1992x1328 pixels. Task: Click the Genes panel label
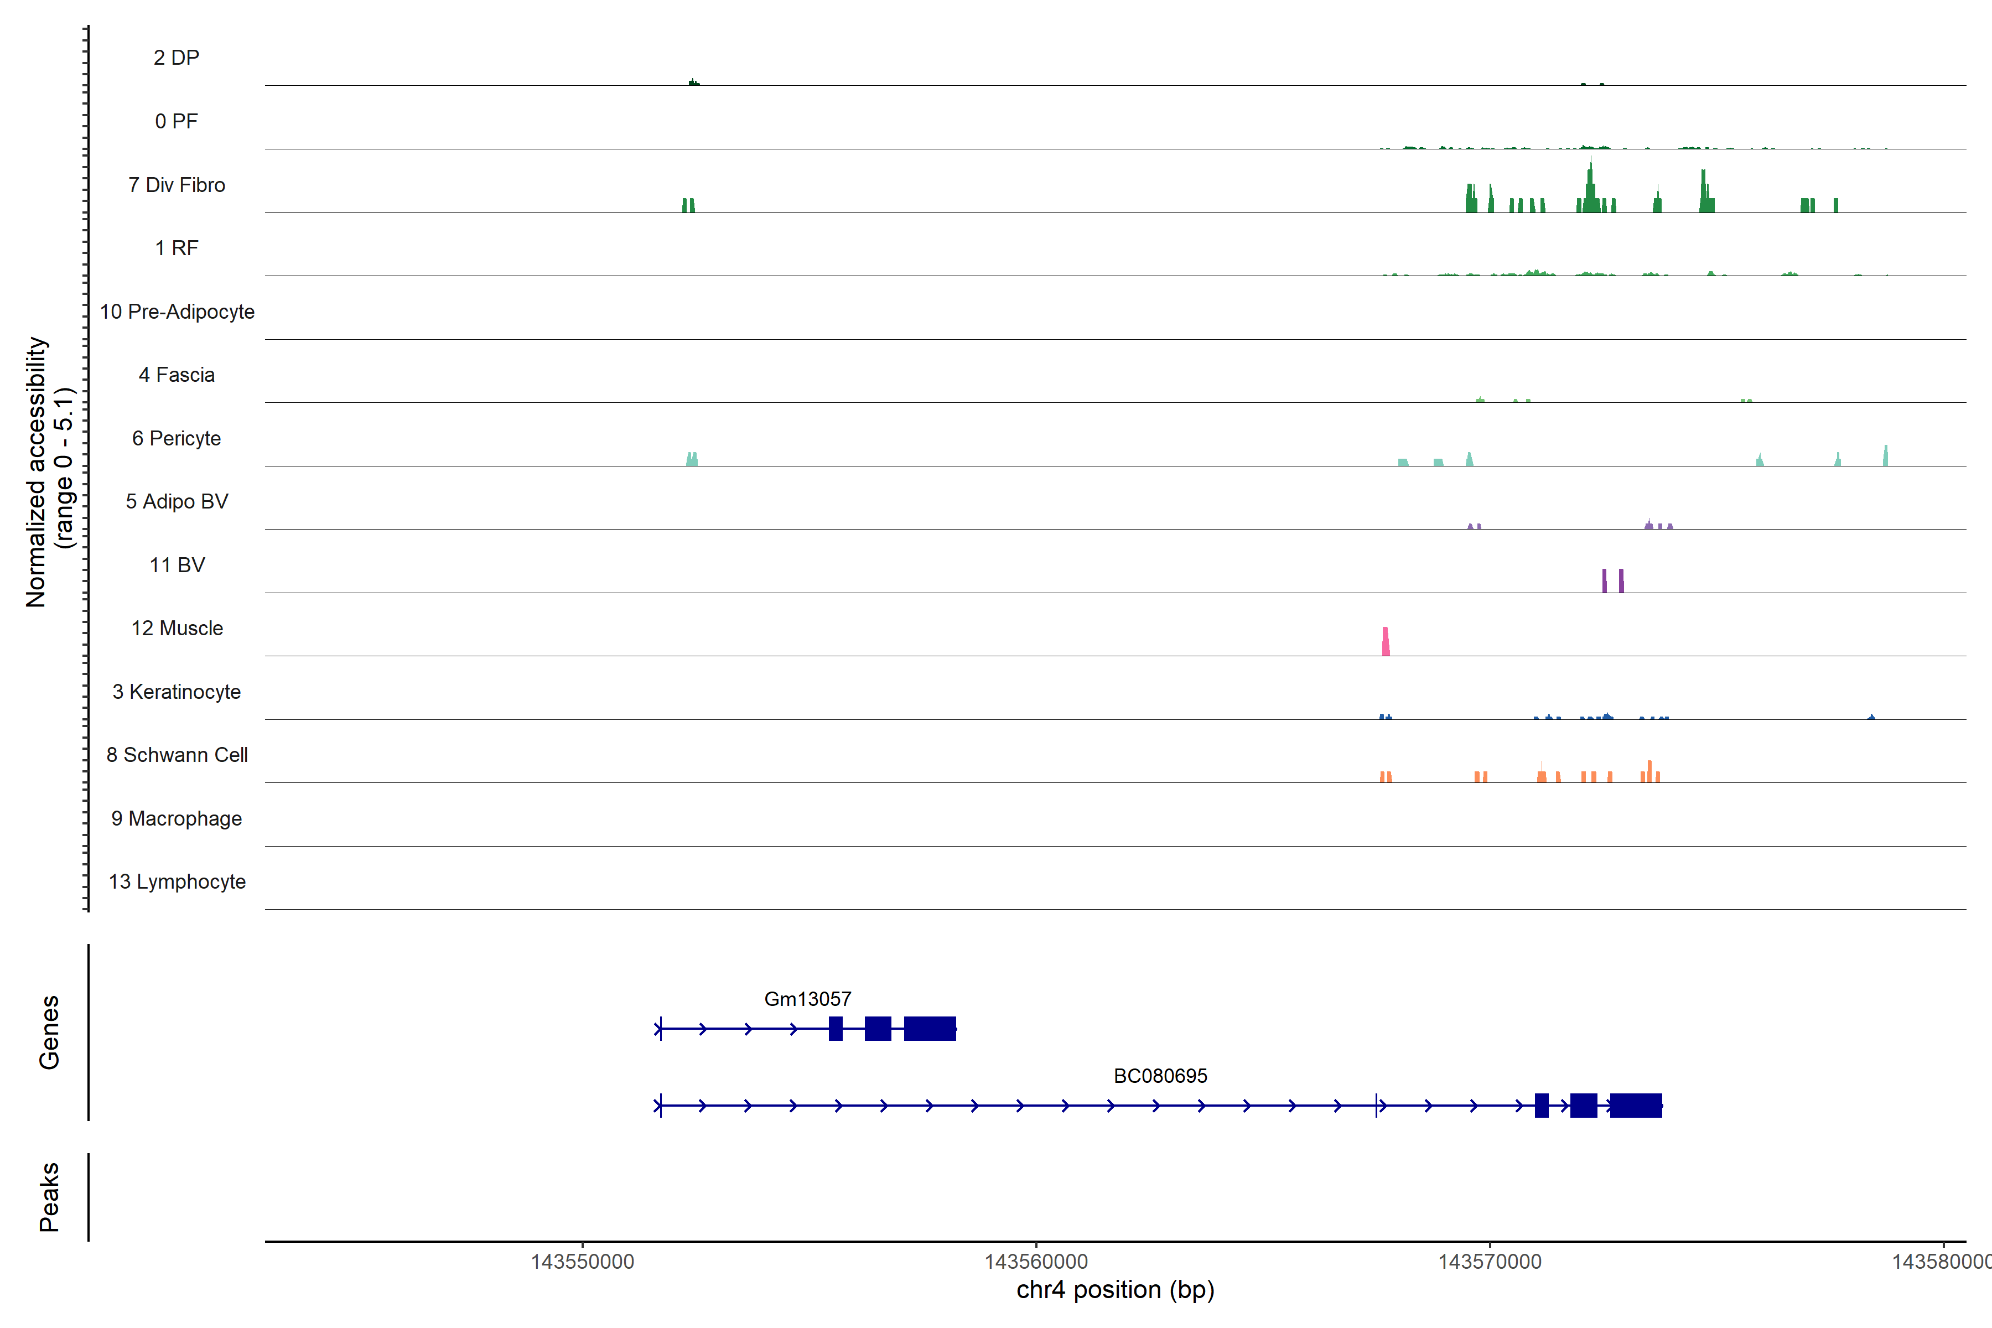(x=49, y=1031)
